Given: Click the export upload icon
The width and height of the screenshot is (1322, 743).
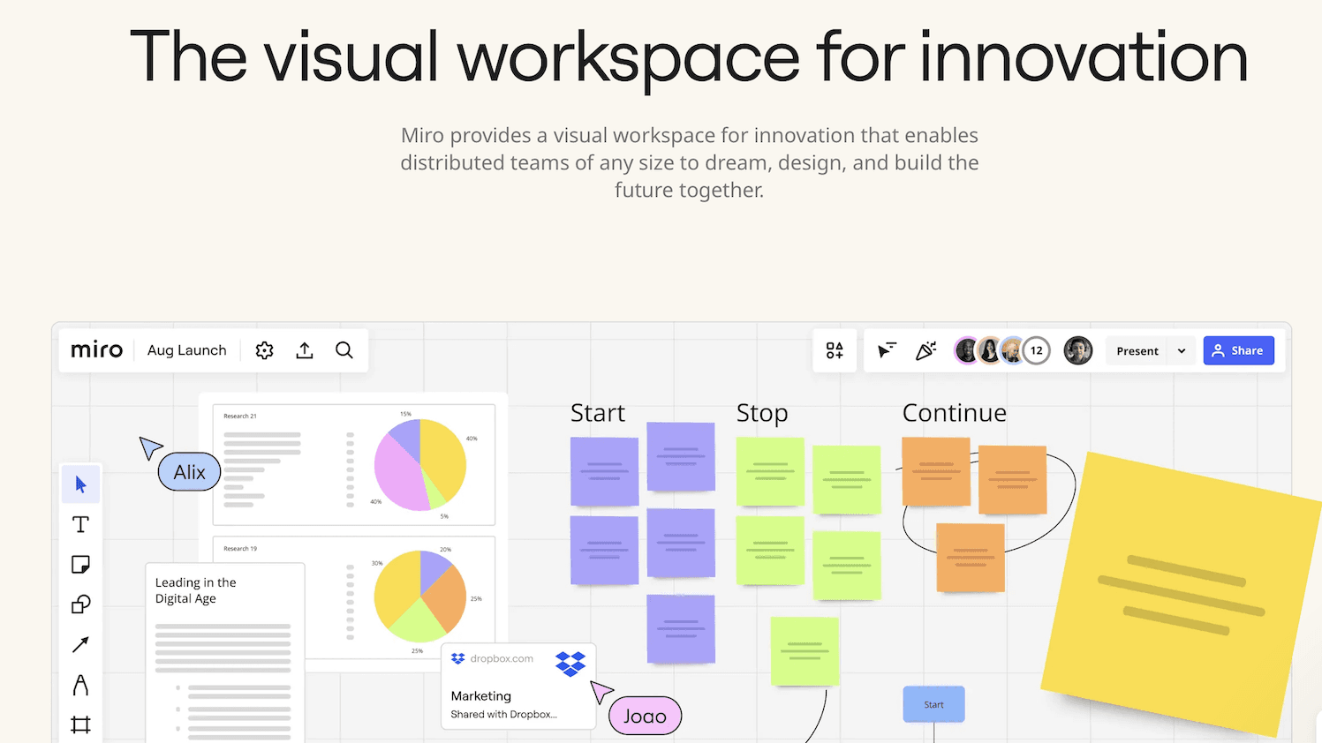Looking at the screenshot, I should pos(305,350).
